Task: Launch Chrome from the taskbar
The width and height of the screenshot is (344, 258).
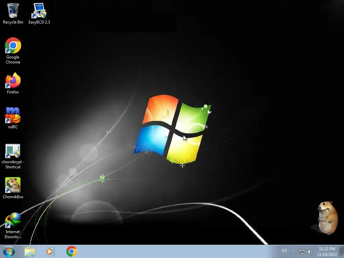Action: (72, 251)
